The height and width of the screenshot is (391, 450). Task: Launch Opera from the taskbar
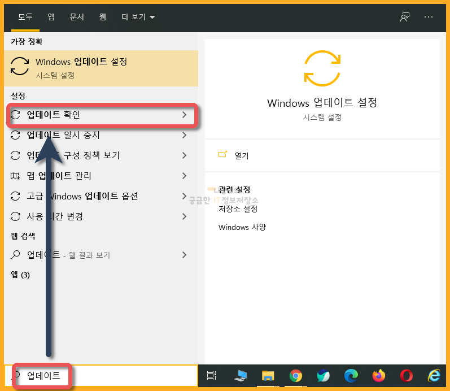click(x=407, y=376)
